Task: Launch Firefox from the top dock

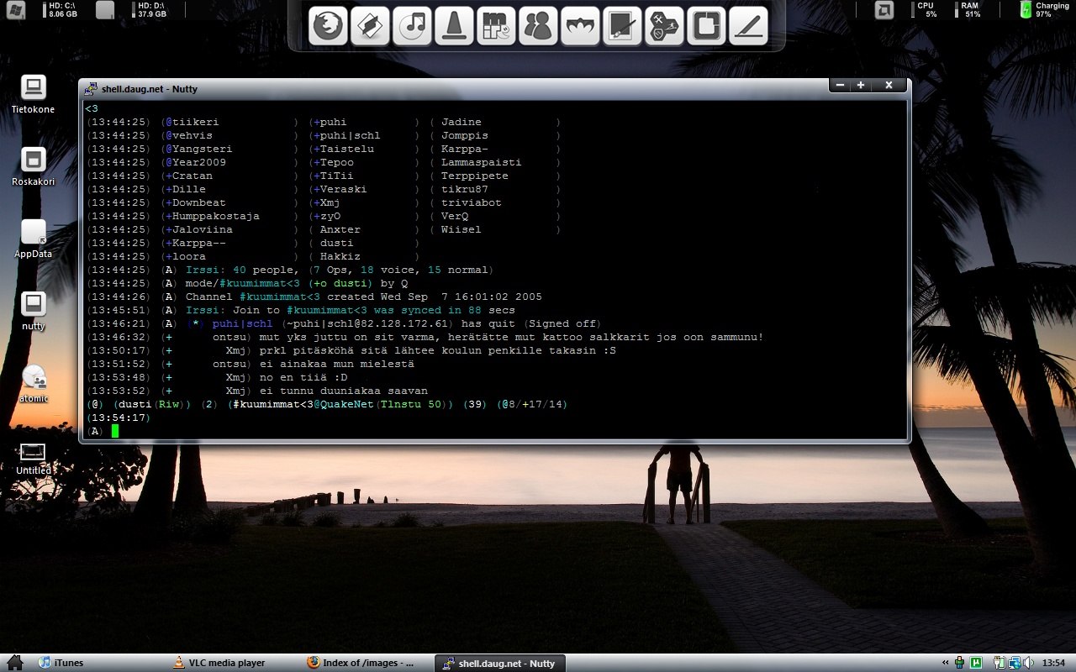Action: click(328, 27)
